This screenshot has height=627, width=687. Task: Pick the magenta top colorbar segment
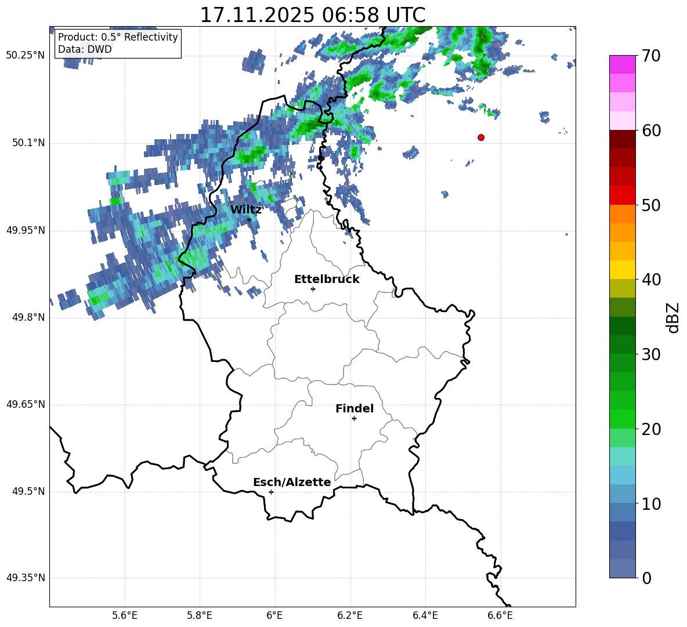[623, 65]
